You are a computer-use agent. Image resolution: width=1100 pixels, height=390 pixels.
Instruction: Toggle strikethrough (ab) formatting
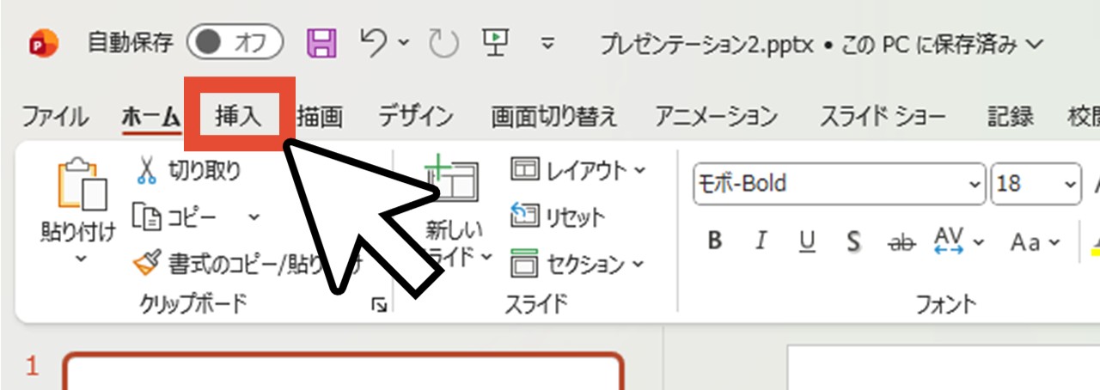click(x=901, y=243)
